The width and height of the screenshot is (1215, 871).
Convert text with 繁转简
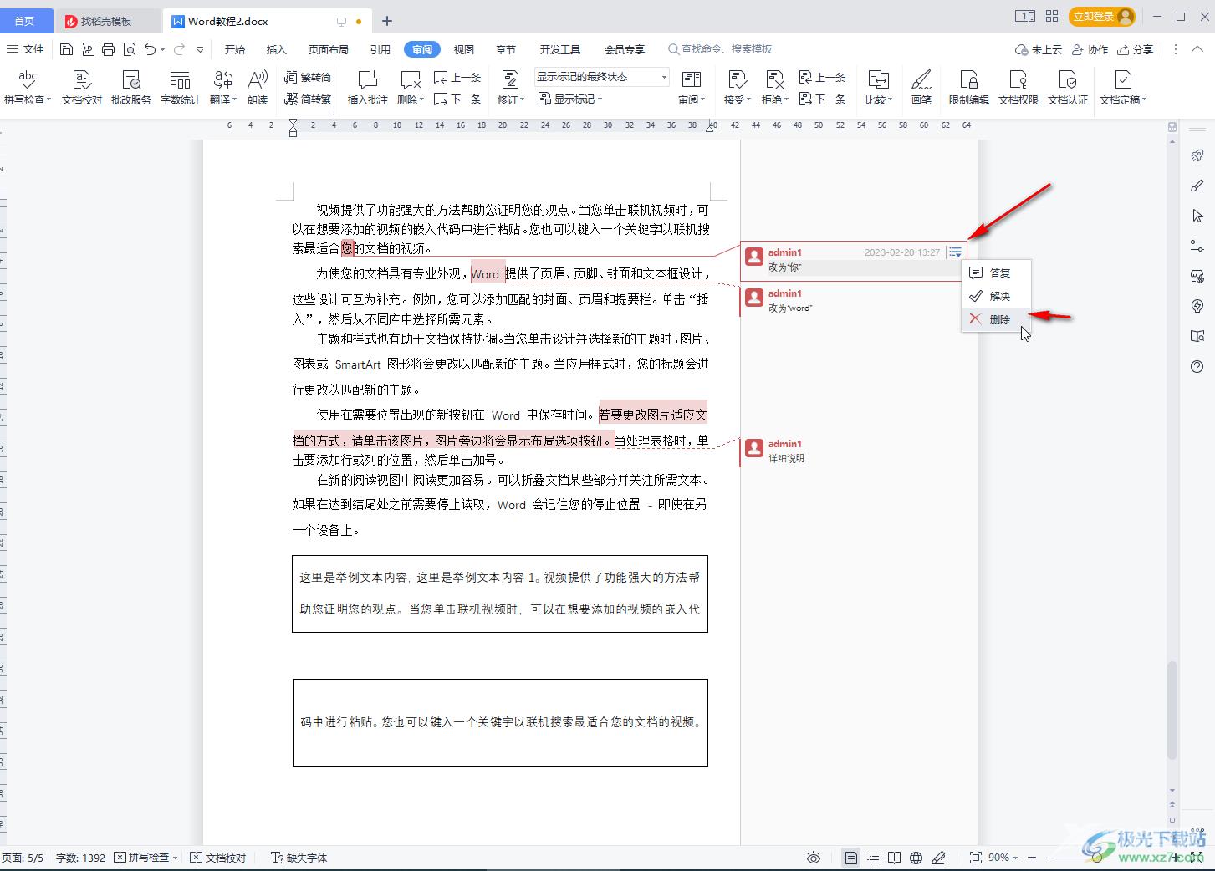click(308, 77)
